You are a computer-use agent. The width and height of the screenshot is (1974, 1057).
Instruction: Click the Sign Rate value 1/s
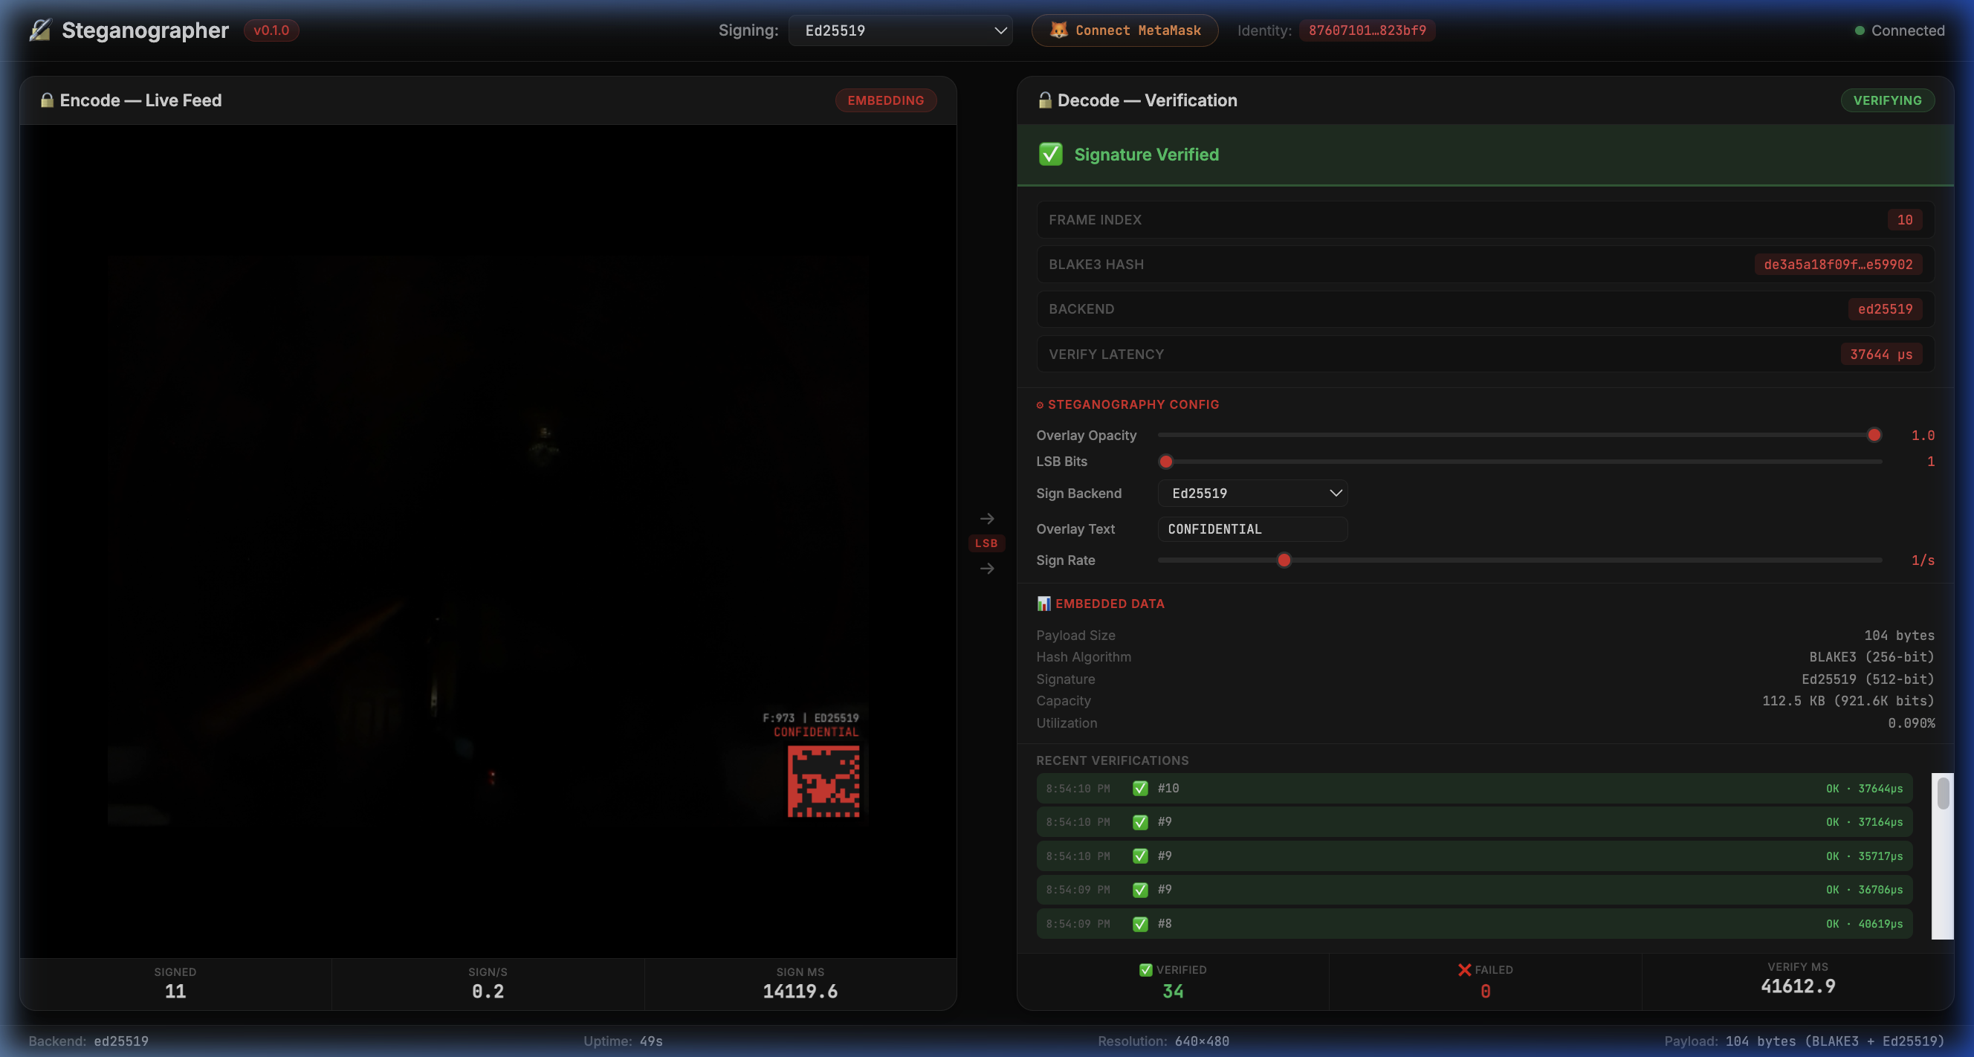click(1923, 560)
